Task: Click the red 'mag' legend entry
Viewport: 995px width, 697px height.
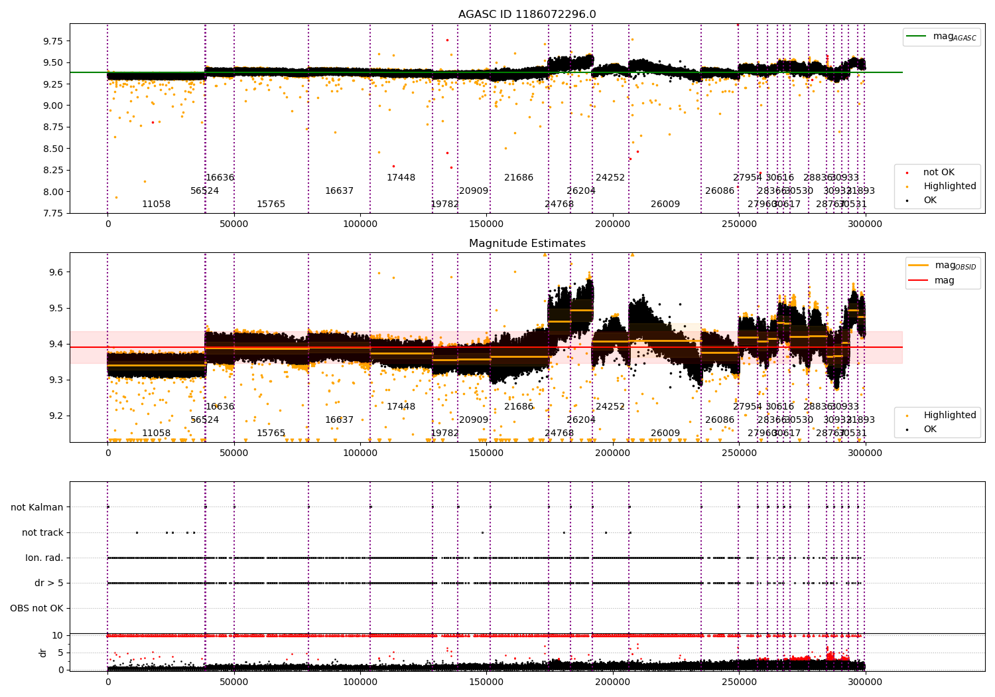Action: click(931, 281)
